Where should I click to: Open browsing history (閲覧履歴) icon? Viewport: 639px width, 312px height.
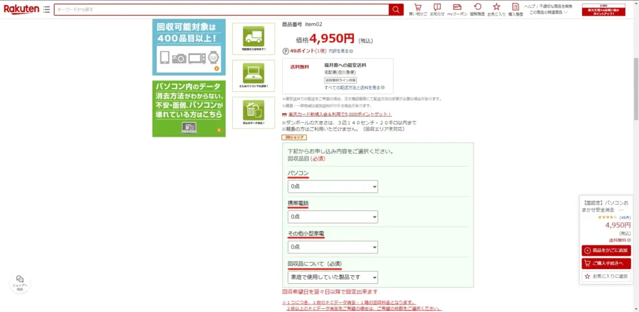[x=477, y=9]
